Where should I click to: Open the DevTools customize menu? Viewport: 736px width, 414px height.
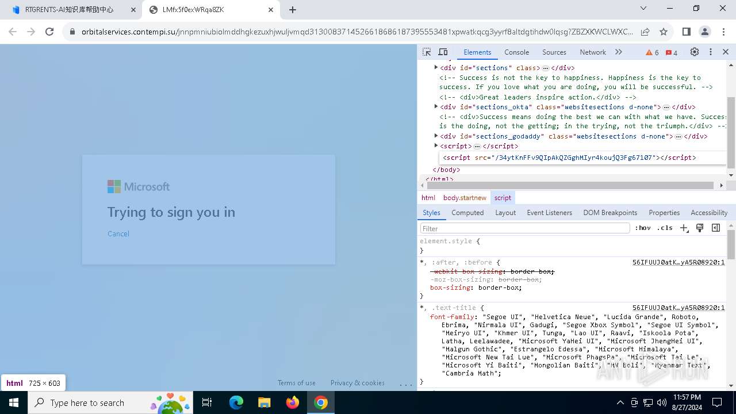(x=711, y=52)
